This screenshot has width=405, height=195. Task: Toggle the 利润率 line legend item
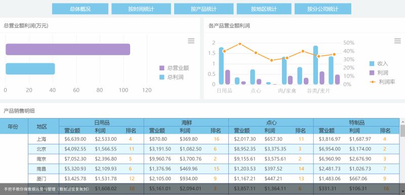click(x=382, y=82)
